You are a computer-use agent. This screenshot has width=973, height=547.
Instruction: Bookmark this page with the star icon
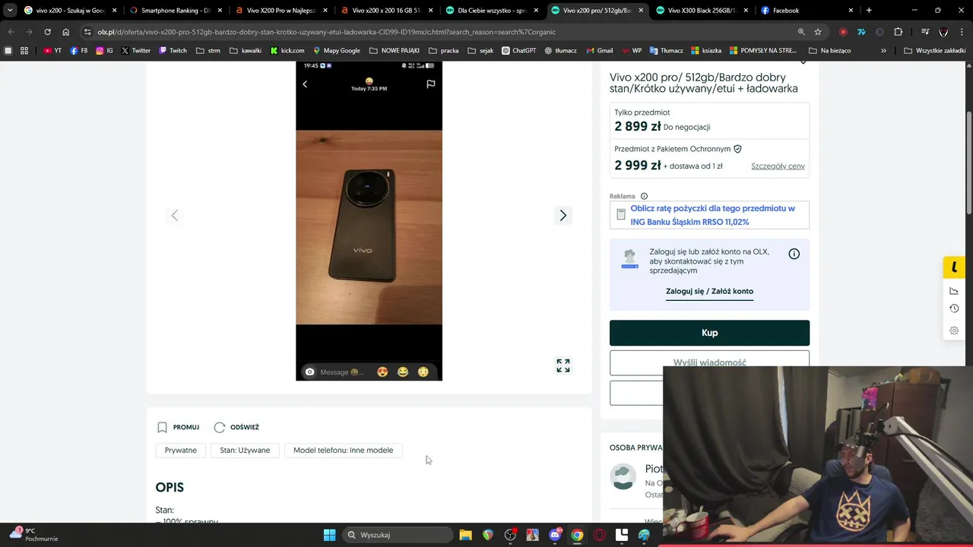pos(818,32)
